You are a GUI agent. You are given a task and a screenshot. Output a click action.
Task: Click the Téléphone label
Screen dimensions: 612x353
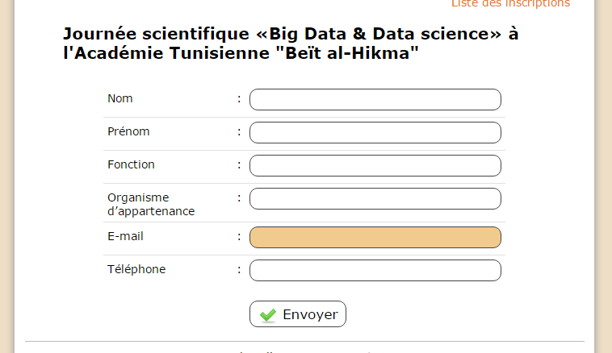pyautogui.click(x=136, y=269)
